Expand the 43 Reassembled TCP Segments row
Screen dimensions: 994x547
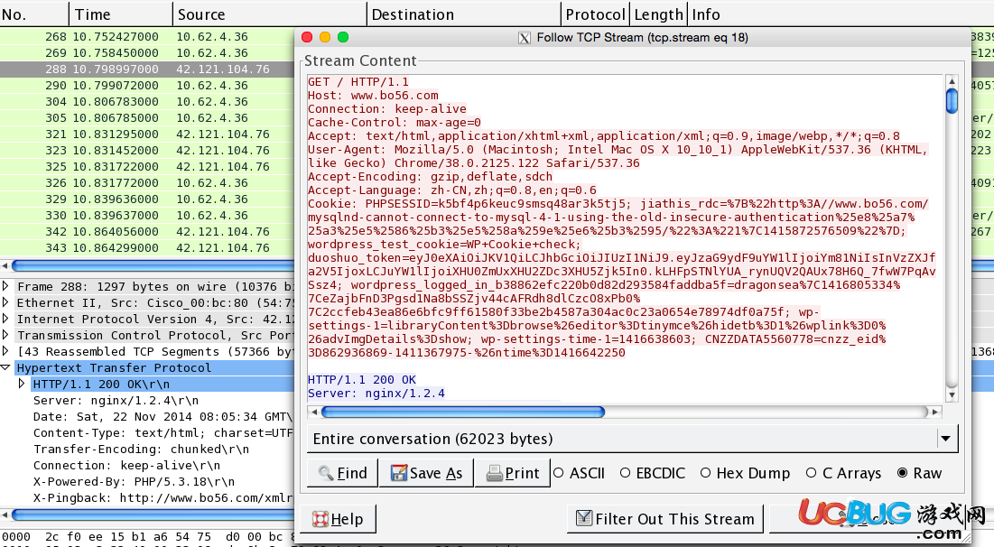5,350
